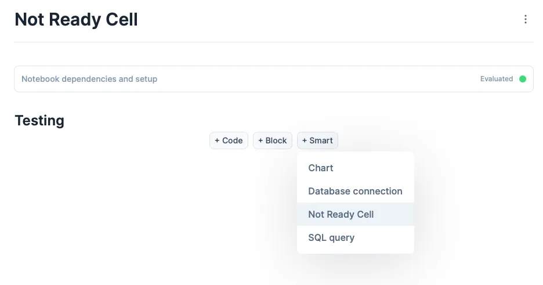Add a new Code cell
The width and height of the screenshot is (543, 285).
point(229,140)
